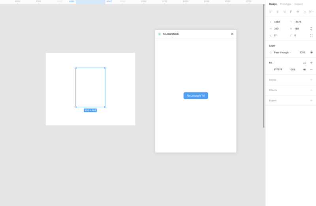316x206 pixels.
Task: Open the distribute spacing dropdown
Action: coord(311,12)
